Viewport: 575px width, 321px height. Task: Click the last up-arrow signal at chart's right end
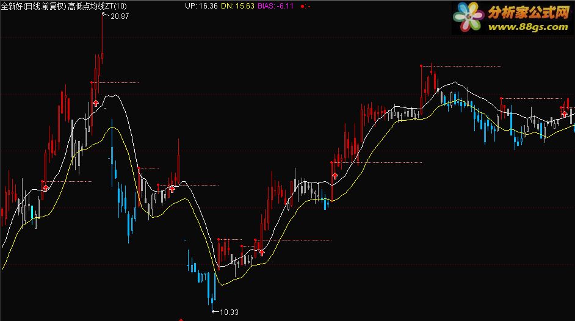(565, 114)
